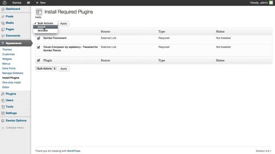Click the Collapse menu label

tap(15, 128)
